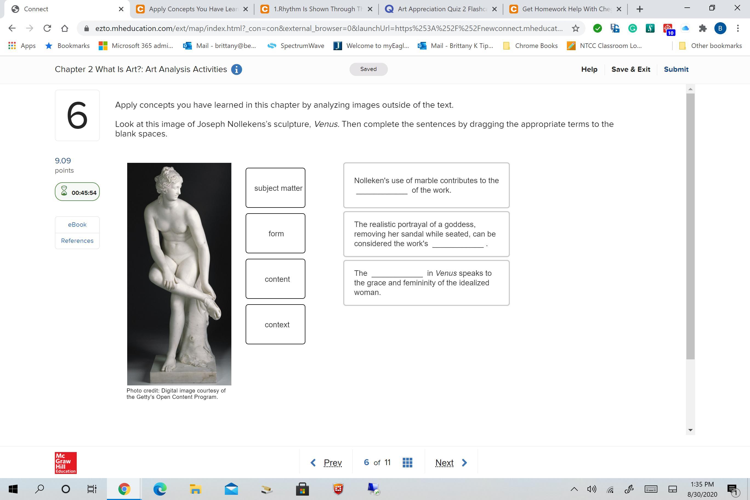Reload the current page

click(47, 29)
